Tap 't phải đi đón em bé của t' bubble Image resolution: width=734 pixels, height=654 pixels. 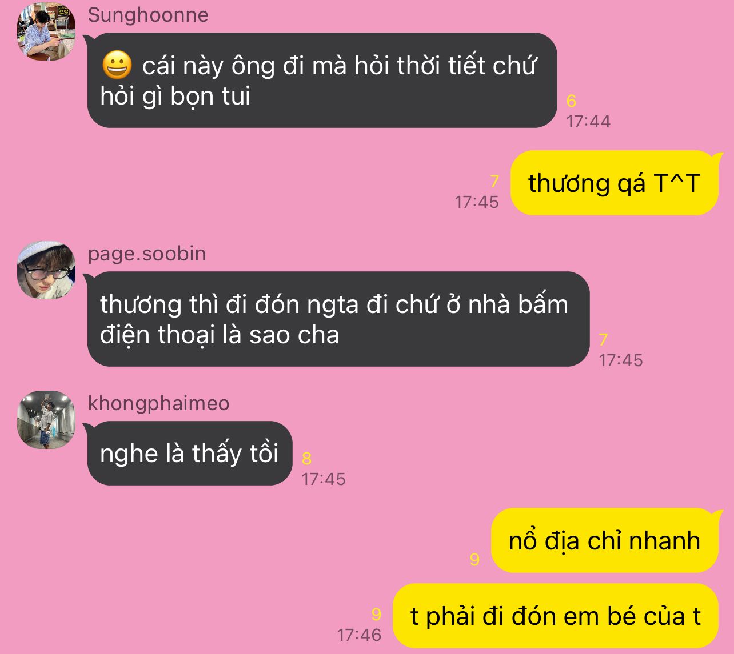(556, 616)
